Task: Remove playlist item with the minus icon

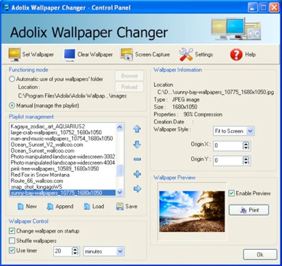Action: point(137,159)
